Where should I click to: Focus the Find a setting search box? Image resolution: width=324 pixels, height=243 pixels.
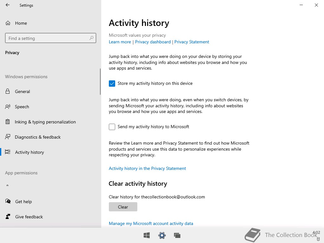coord(51,38)
